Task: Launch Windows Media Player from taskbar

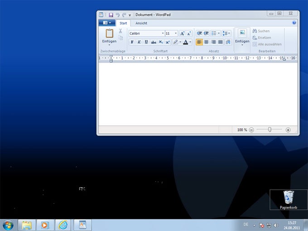Action: pos(45,225)
